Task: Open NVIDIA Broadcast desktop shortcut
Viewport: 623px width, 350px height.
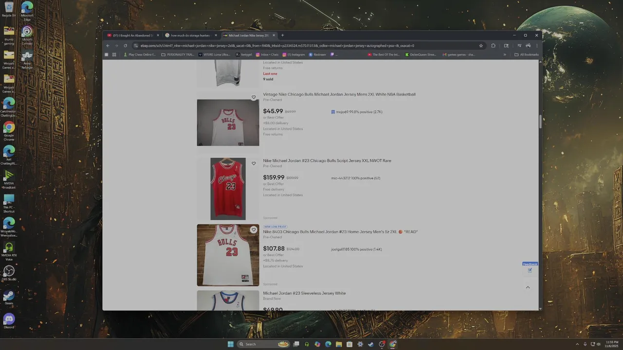Action: point(9,179)
